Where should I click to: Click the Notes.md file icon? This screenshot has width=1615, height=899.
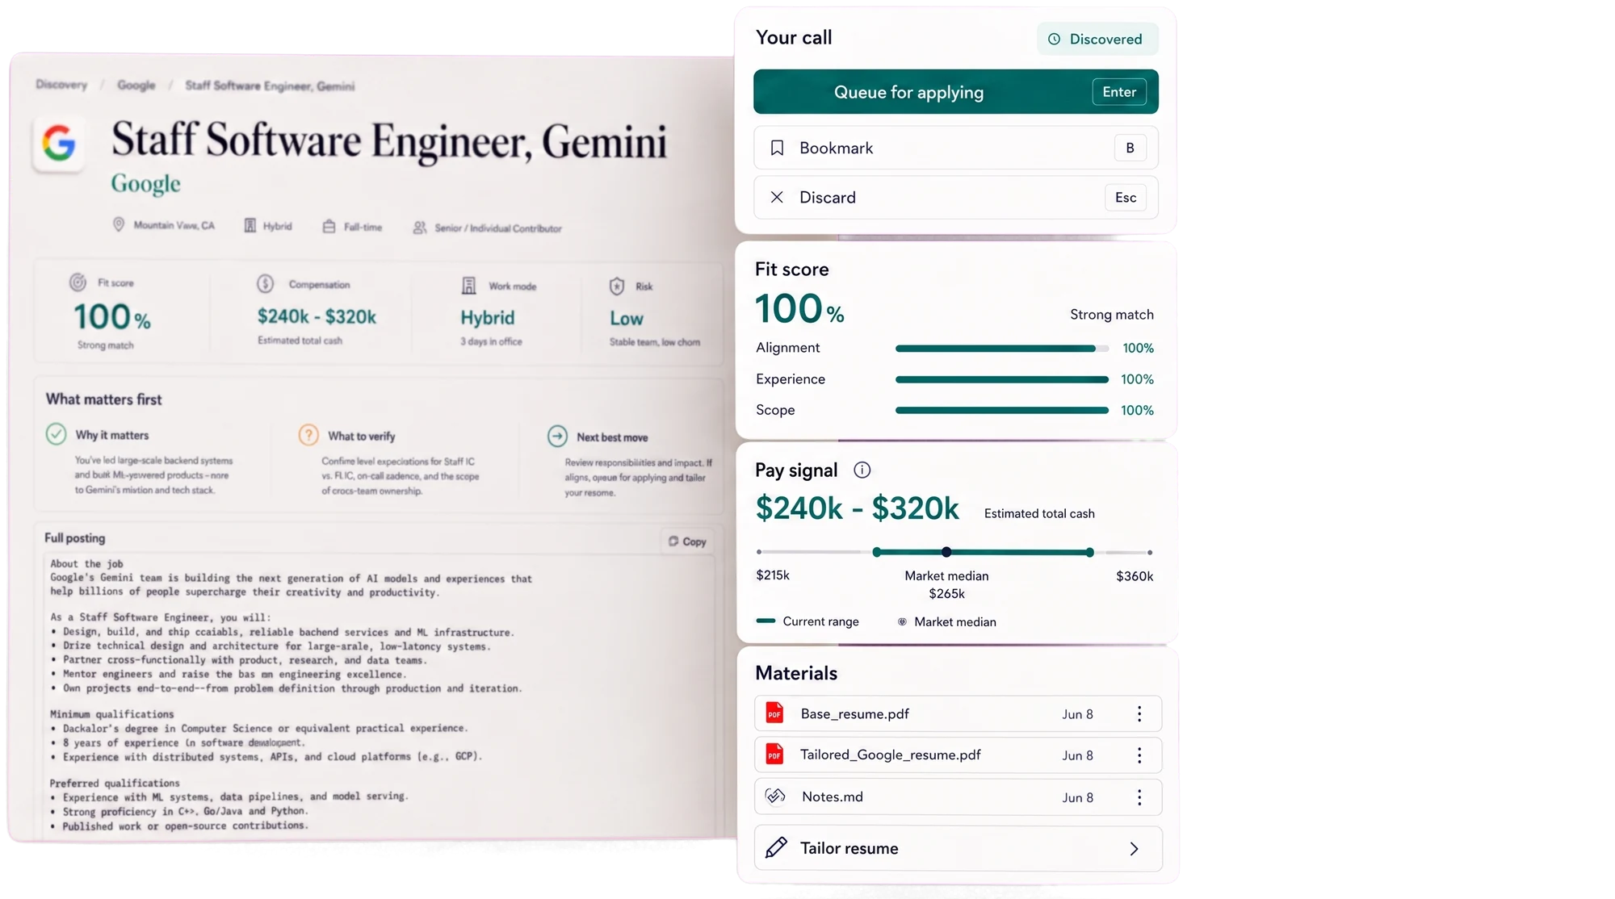tap(775, 797)
